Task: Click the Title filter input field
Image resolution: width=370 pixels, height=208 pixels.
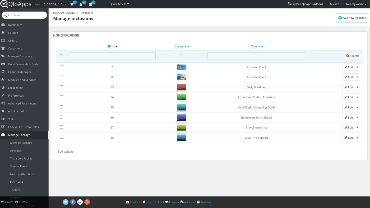Action: pos(257,56)
